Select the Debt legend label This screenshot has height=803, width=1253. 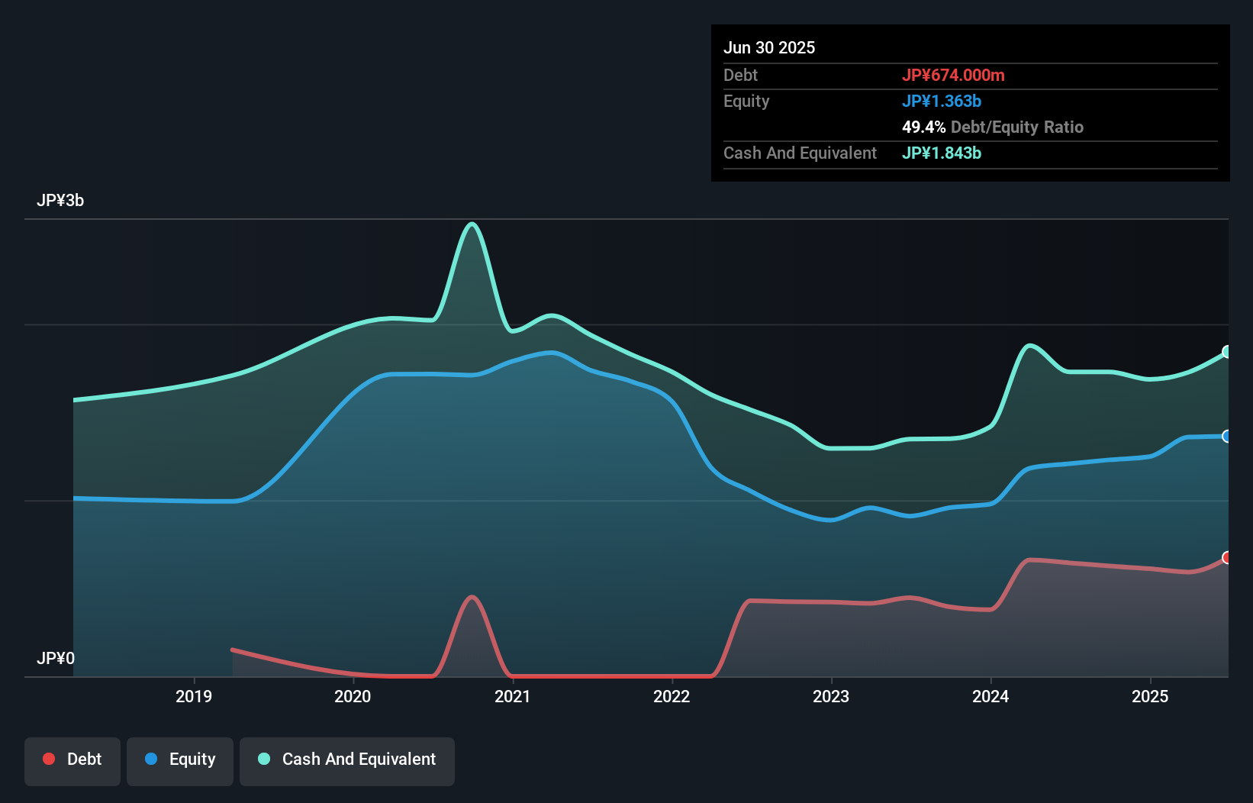tap(84, 759)
